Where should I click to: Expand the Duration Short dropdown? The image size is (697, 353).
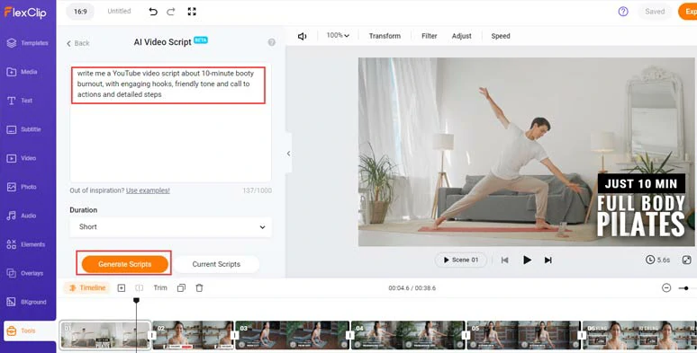click(x=171, y=226)
